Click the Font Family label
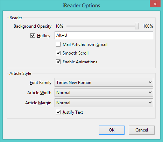 [x=41, y=83]
